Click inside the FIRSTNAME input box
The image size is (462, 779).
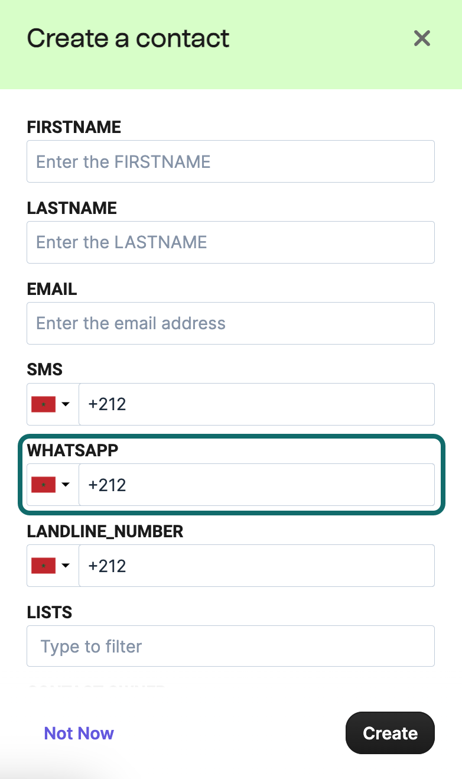pos(230,161)
